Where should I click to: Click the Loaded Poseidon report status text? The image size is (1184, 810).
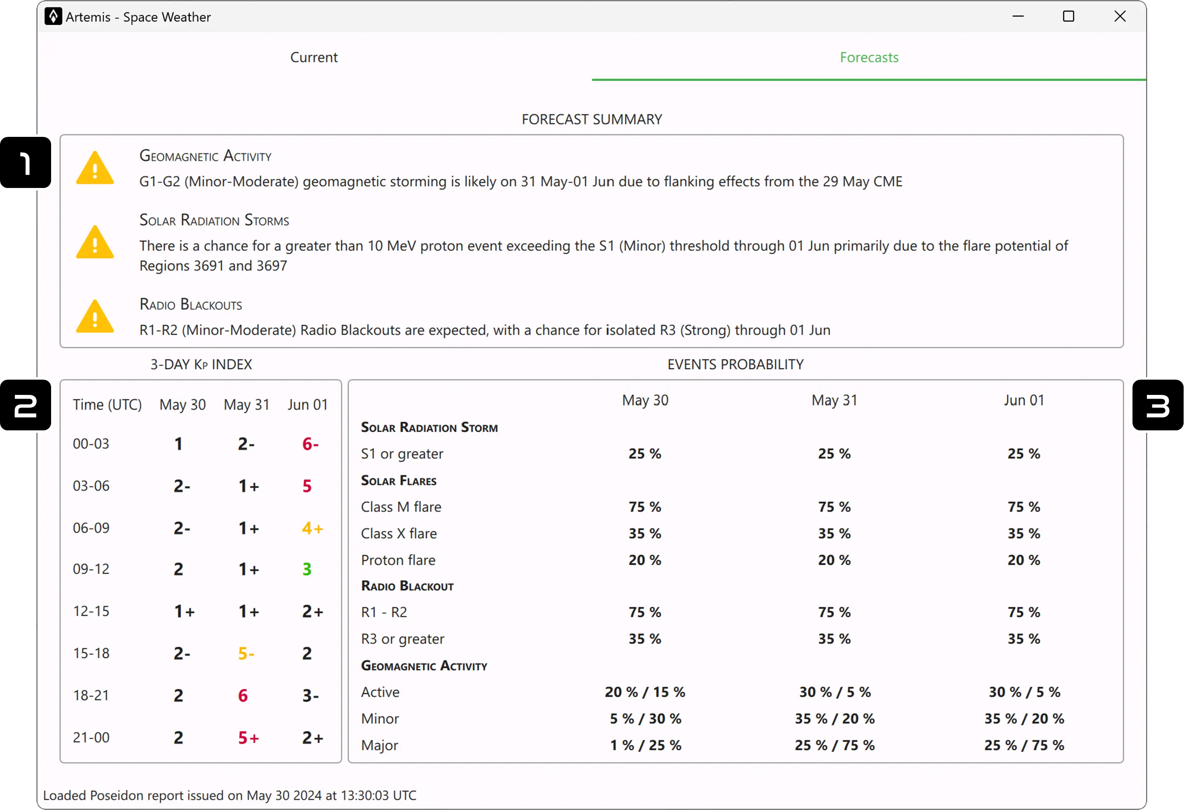229,795
